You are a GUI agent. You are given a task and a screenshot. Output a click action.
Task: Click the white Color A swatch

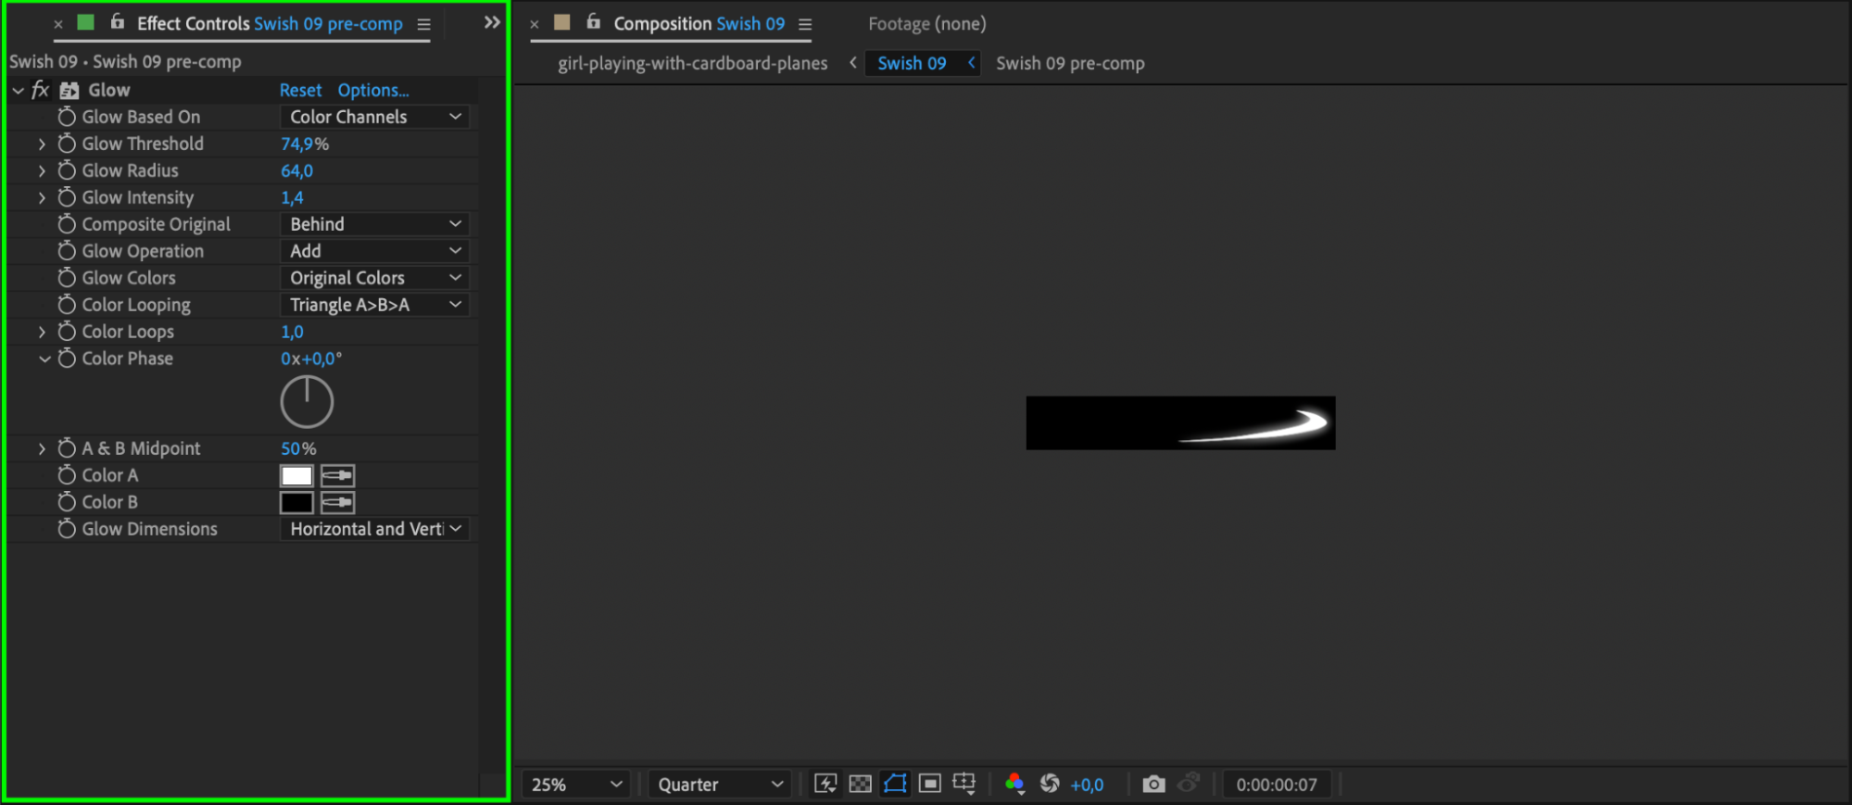pos(296,475)
